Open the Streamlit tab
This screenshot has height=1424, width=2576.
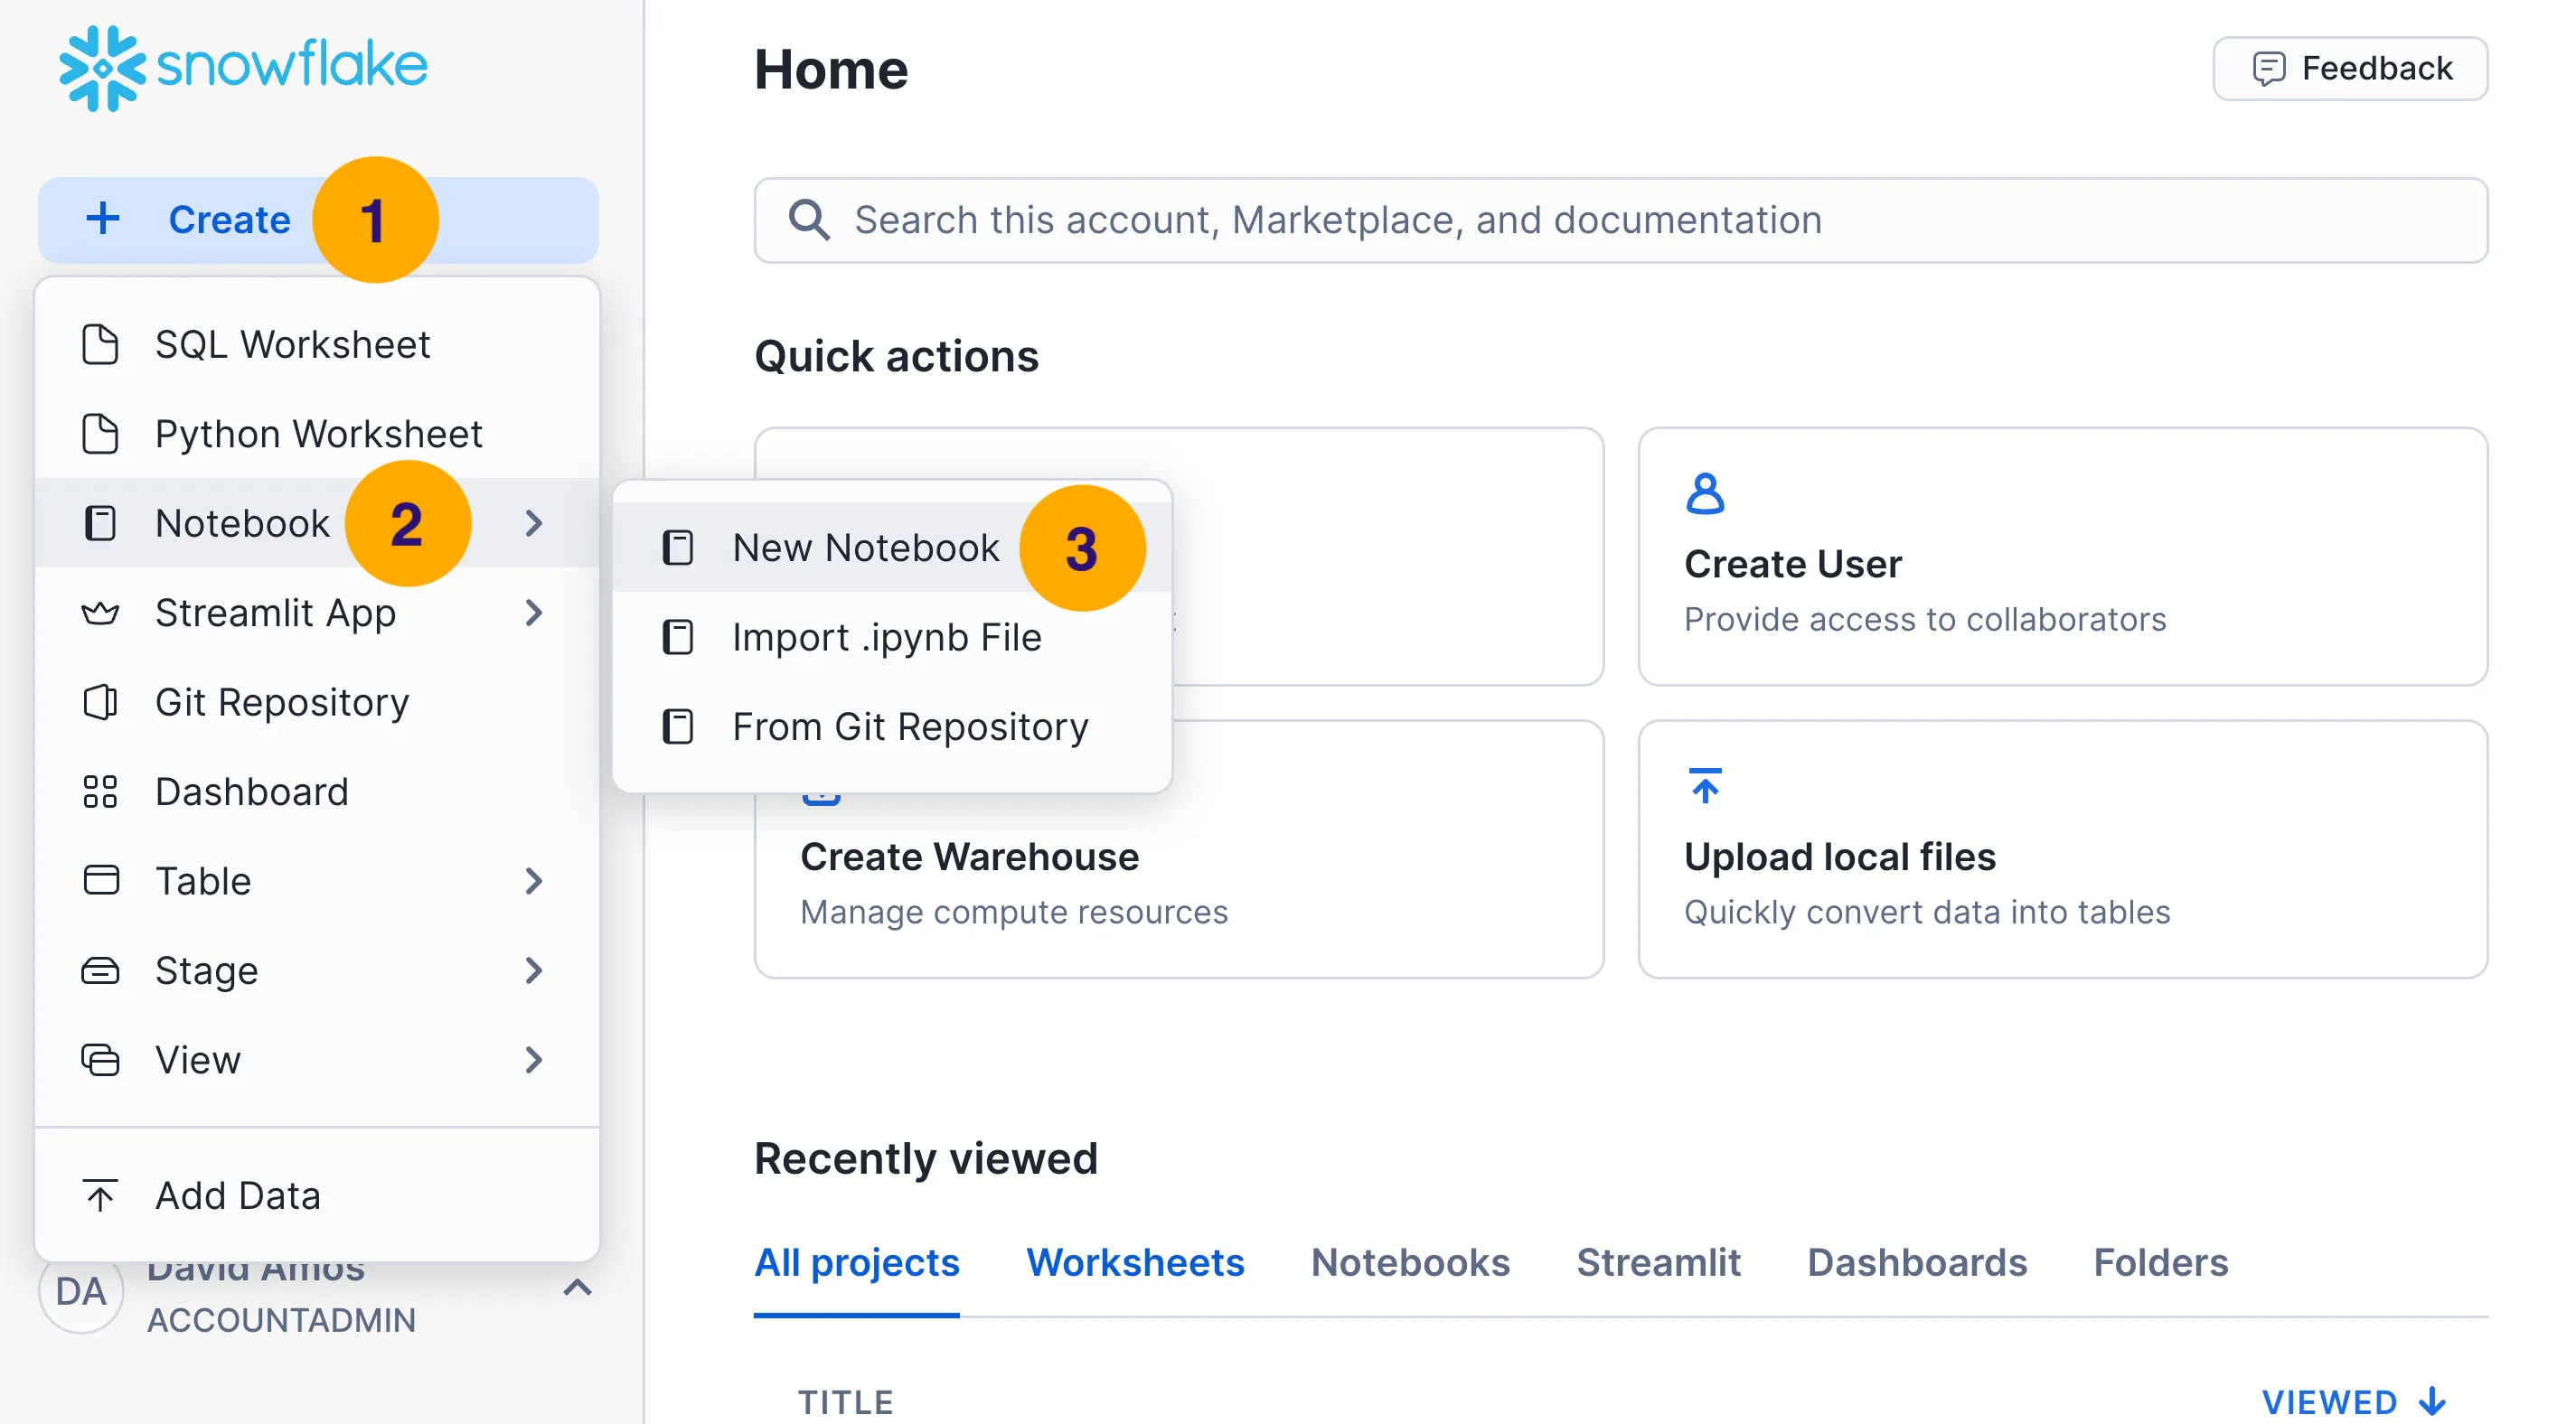click(x=1658, y=1263)
